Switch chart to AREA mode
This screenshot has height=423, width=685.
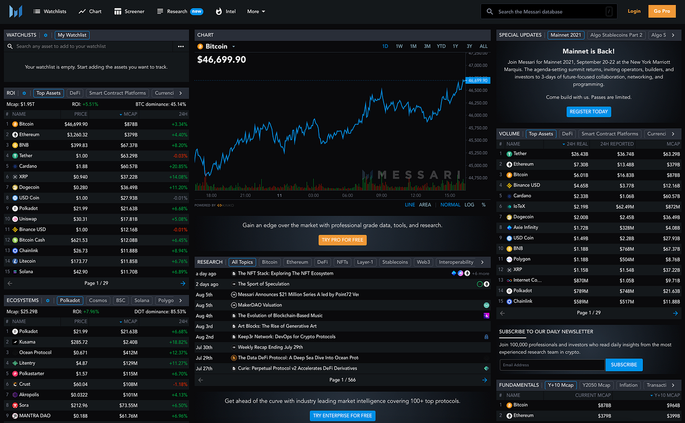[x=425, y=205]
